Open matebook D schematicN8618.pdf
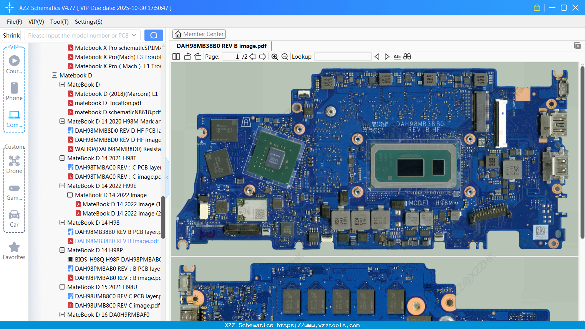Screen dimensions: 585x329 (x=118, y=112)
